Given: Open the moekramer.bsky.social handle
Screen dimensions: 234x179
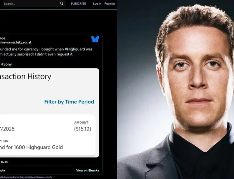Looking at the screenshot, I should 15,42.
